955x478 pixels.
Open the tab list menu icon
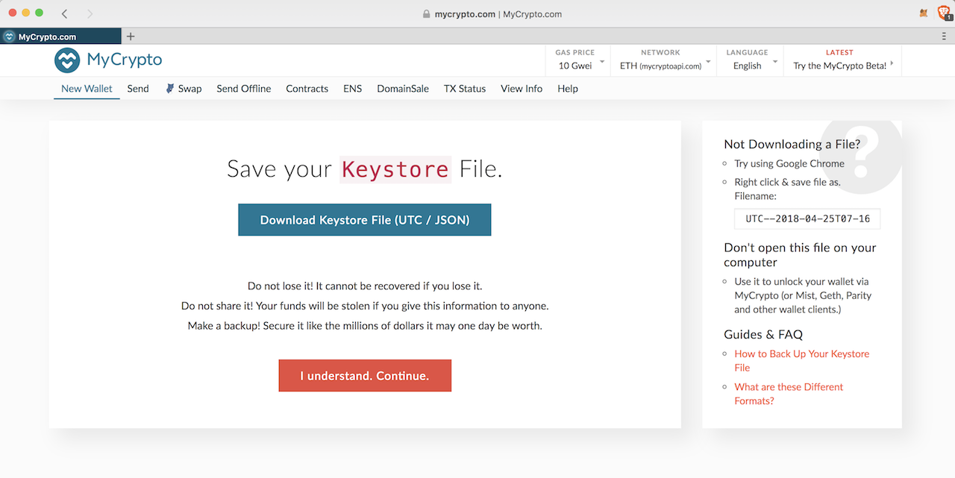945,37
